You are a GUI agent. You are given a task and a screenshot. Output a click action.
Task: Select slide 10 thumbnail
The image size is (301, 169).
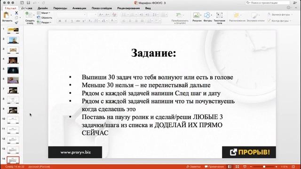13,120
